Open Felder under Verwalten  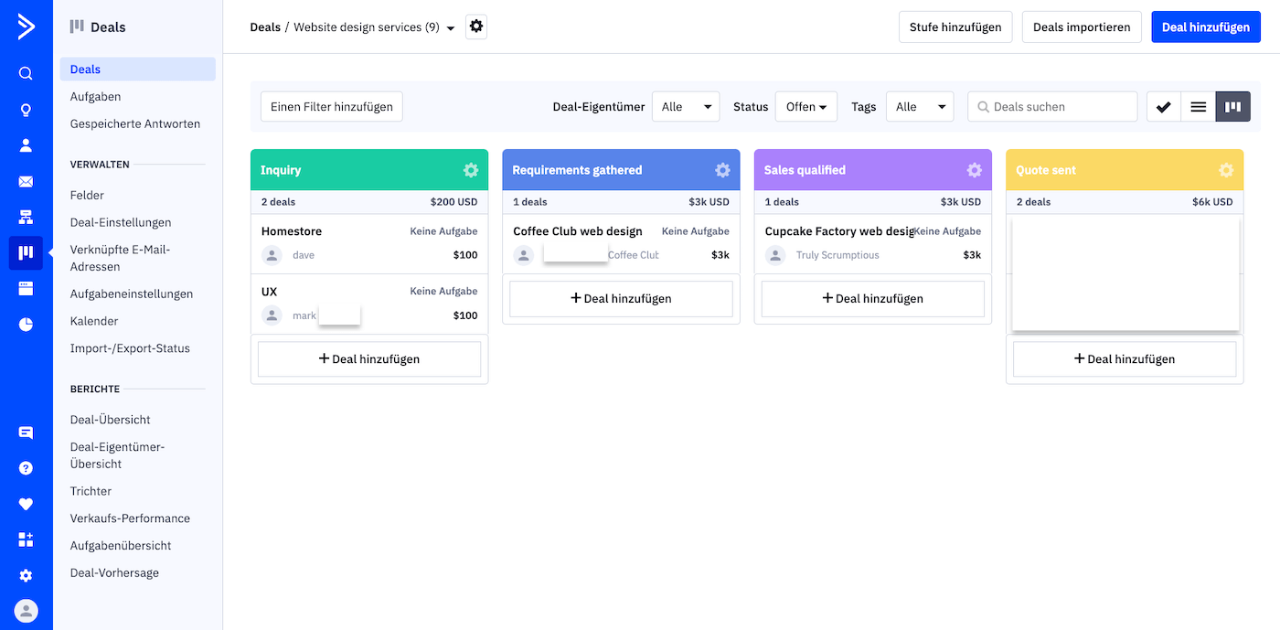[87, 196]
